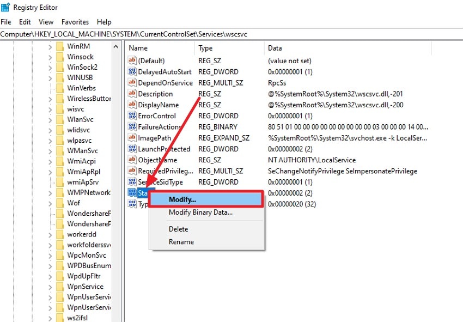Viewport: 463px width, 322px height.
Task: Select the ws2ifsl tree key
Action: (77, 318)
